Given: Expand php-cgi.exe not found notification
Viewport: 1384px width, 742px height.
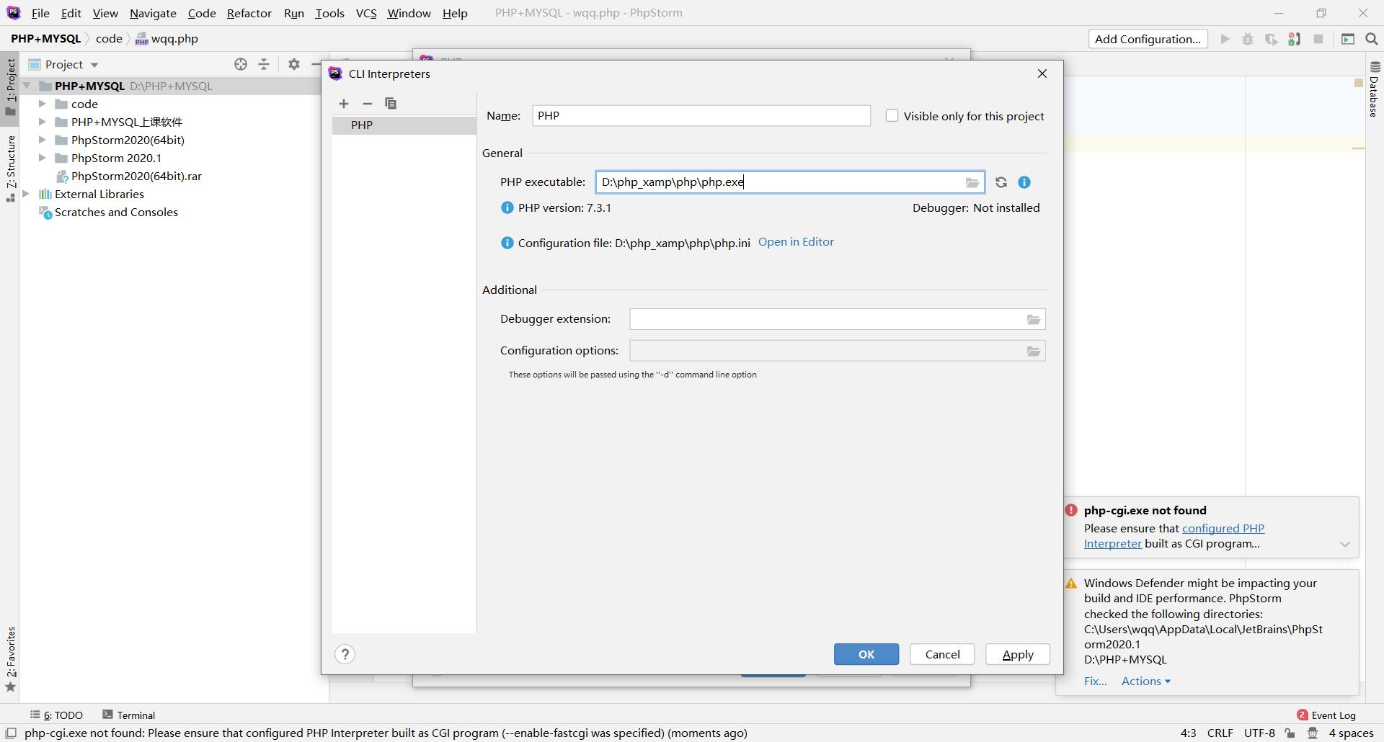Looking at the screenshot, I should [1345, 545].
